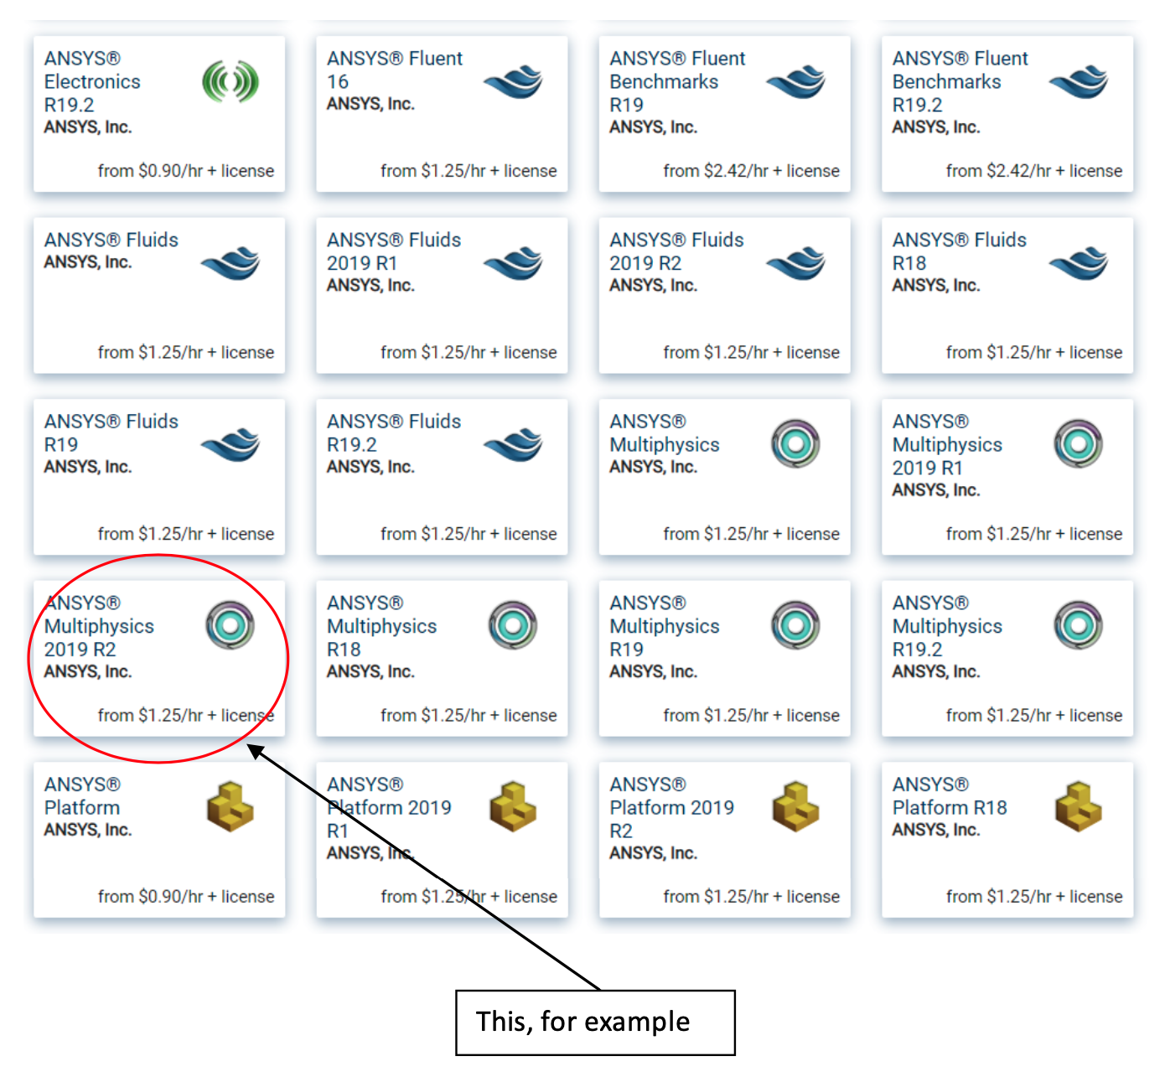
Task: Click the yellow blocks icon on the first ANSYS Platform card
Action: pos(230,806)
